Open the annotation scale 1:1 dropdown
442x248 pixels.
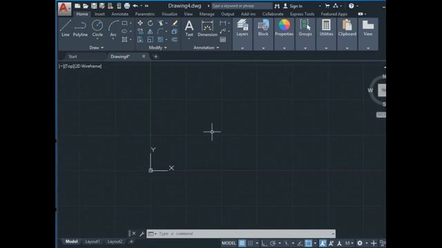pos(349,243)
